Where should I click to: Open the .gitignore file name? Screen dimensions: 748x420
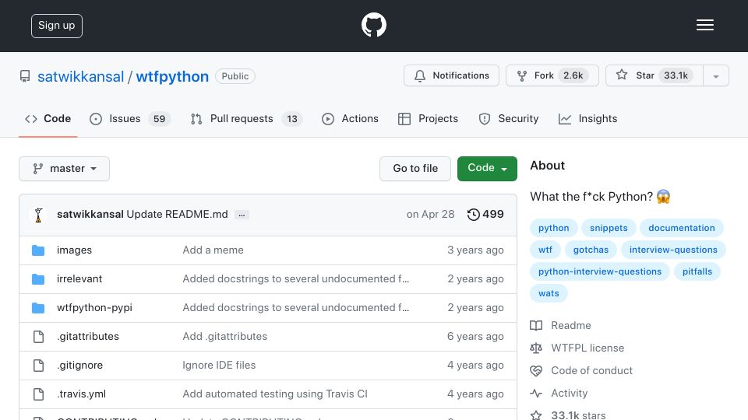[79, 366]
